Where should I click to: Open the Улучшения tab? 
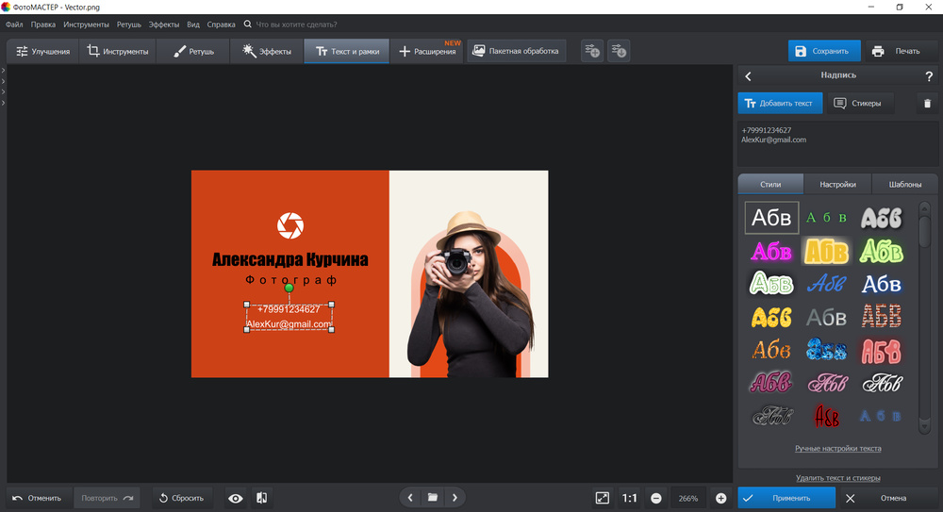(x=42, y=51)
